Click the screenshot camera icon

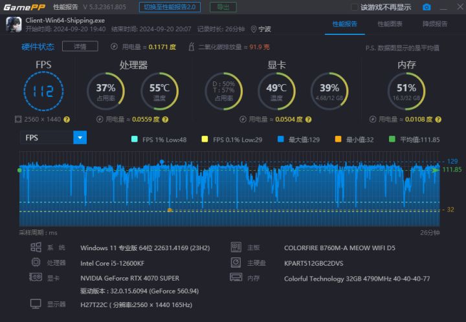click(427, 7)
